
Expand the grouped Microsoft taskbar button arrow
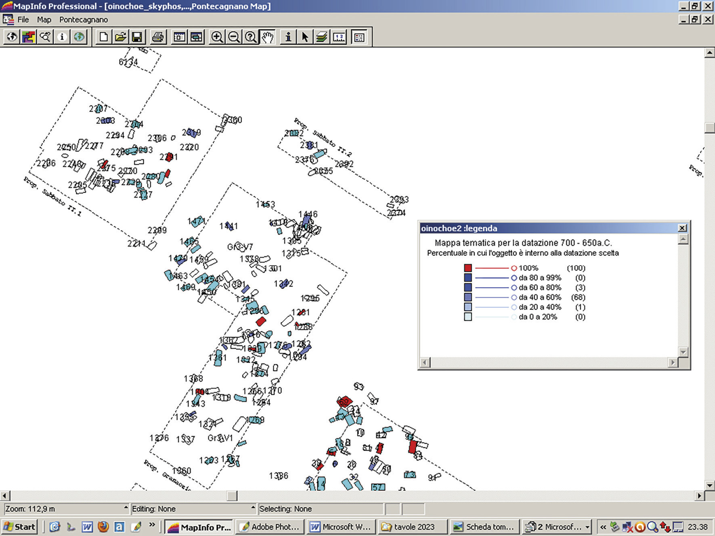pyautogui.click(x=587, y=527)
